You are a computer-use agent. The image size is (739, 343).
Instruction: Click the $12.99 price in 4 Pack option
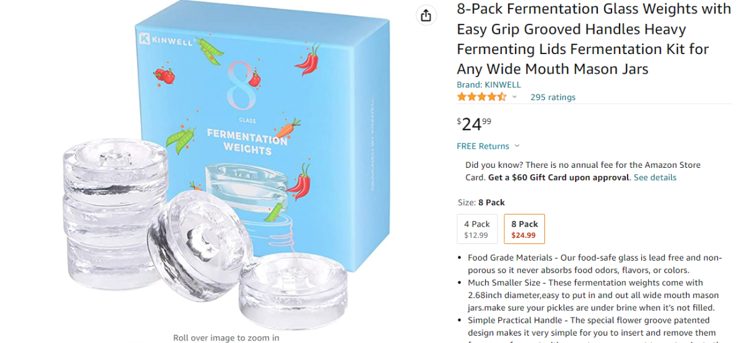point(476,235)
